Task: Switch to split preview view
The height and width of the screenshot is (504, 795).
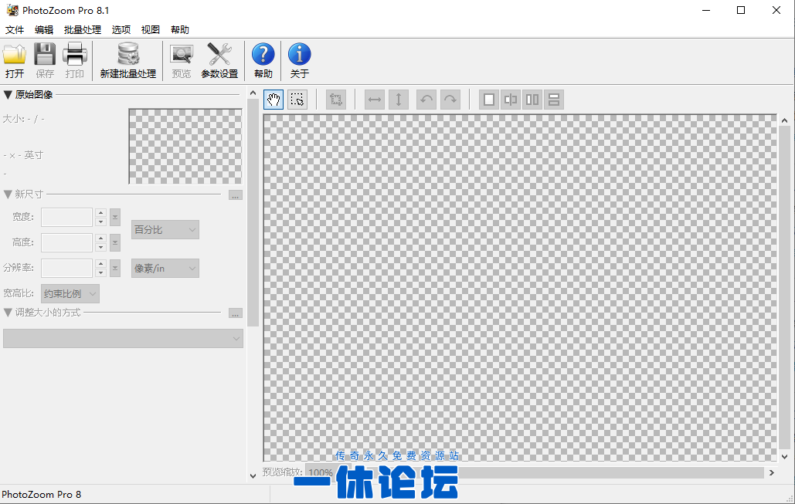Action: pyautogui.click(x=511, y=100)
